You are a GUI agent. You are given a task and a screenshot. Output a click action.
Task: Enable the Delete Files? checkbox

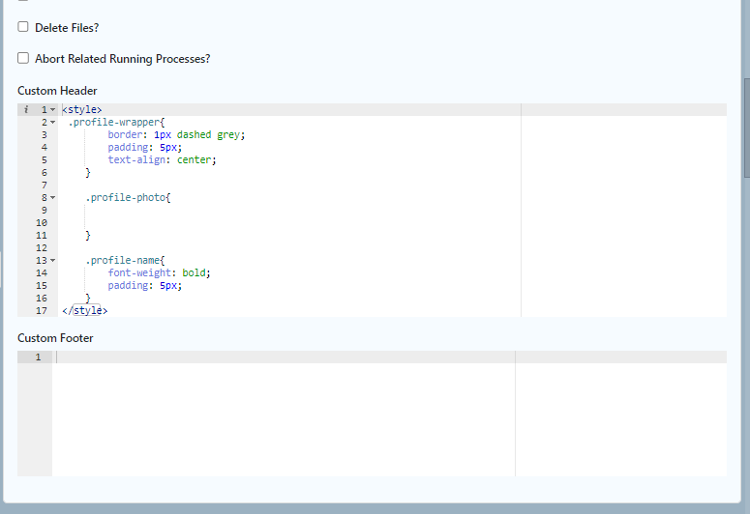[x=23, y=27]
